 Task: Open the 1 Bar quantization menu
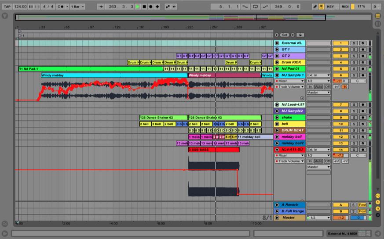(77, 7)
